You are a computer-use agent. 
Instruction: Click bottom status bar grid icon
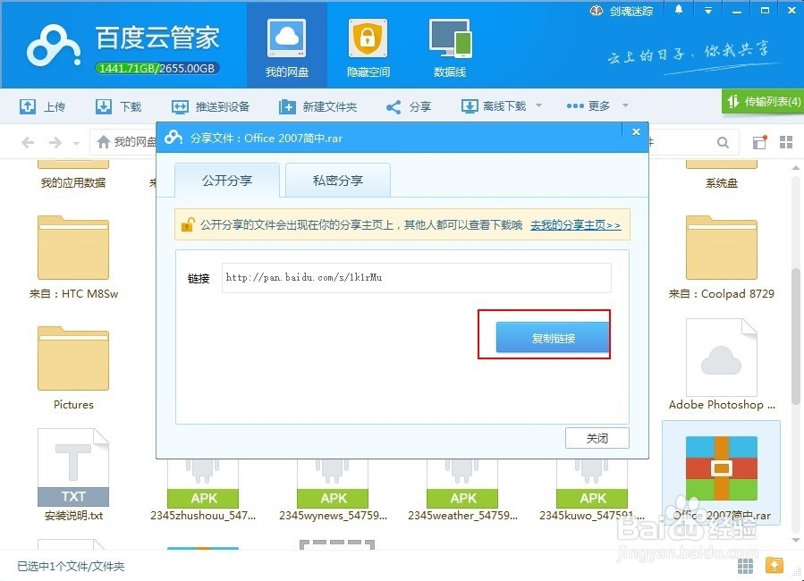click(x=745, y=566)
